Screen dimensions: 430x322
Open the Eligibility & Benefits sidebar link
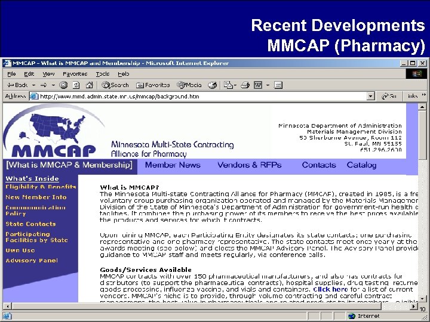coord(41,187)
